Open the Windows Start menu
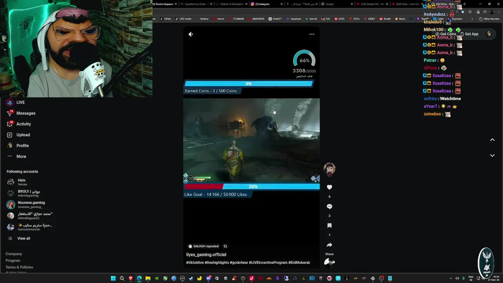503x283 pixels. 113,278
